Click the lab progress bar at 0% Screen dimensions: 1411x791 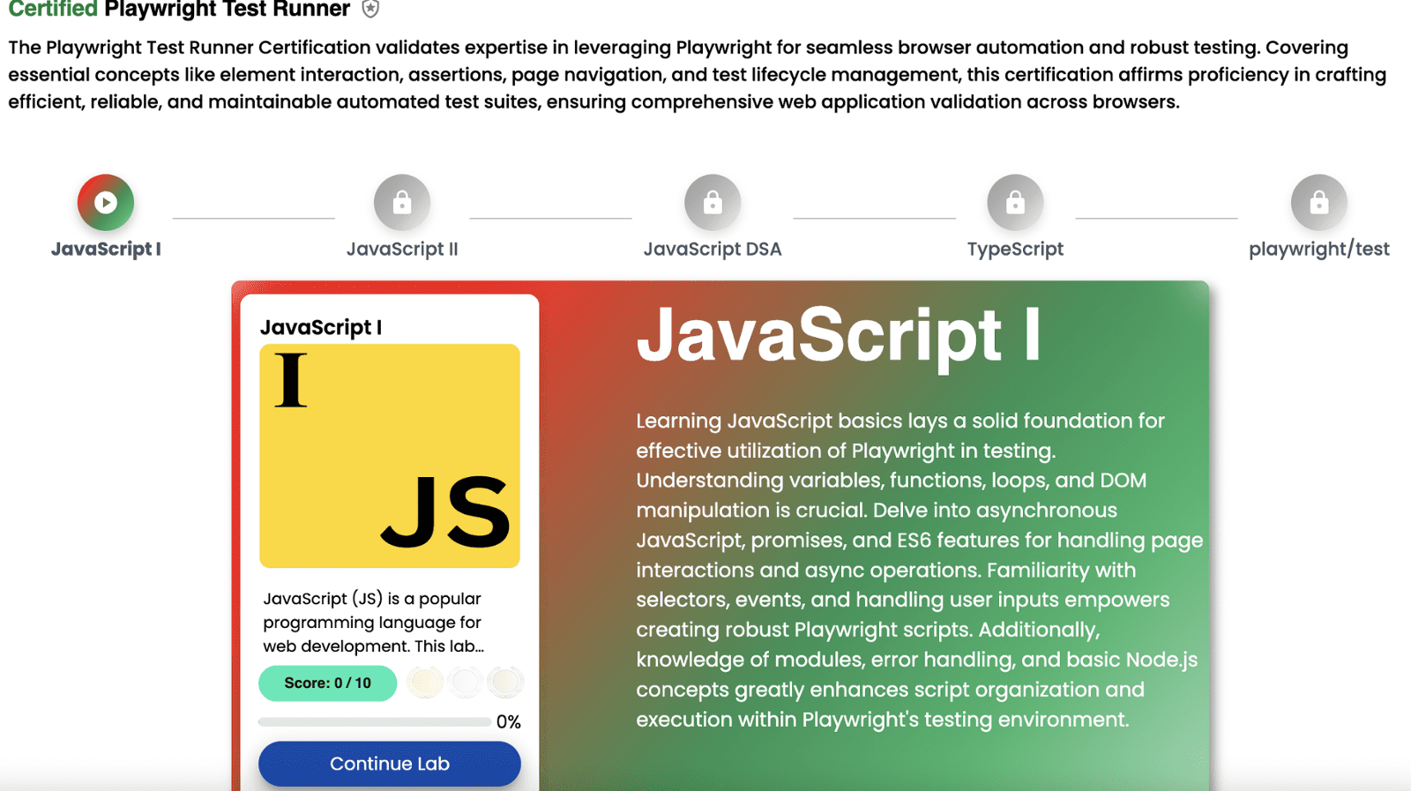click(375, 722)
